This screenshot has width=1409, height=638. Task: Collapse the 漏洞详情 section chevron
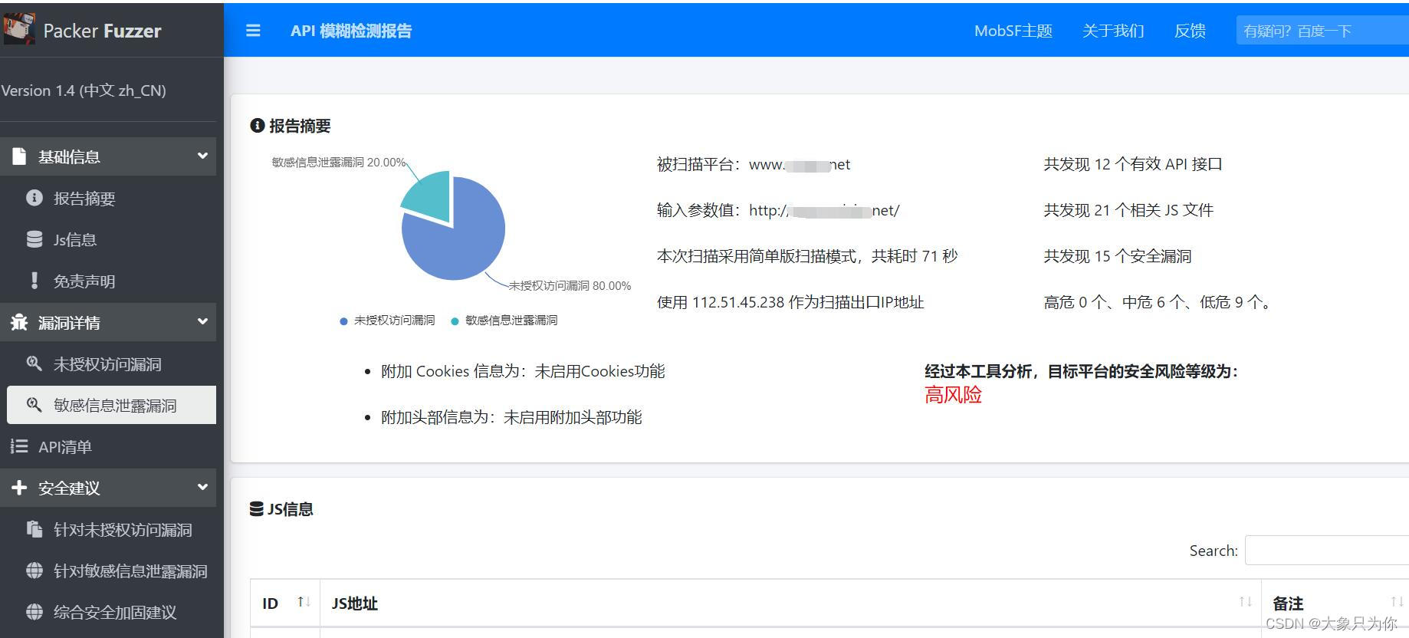click(202, 321)
